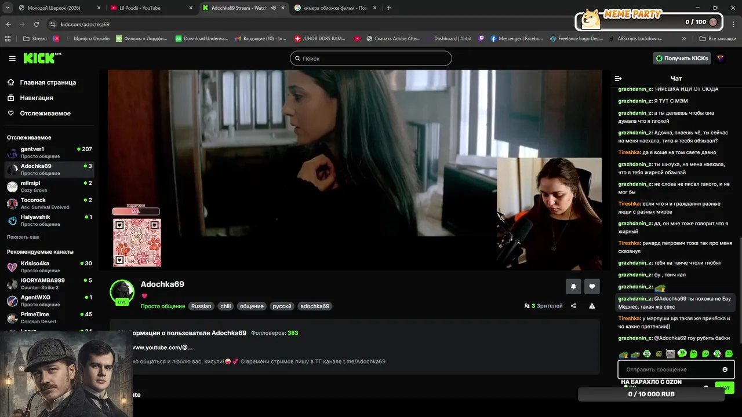Collapse the chat panel with the arrow icon
This screenshot has width=742, height=417.
coord(618,78)
